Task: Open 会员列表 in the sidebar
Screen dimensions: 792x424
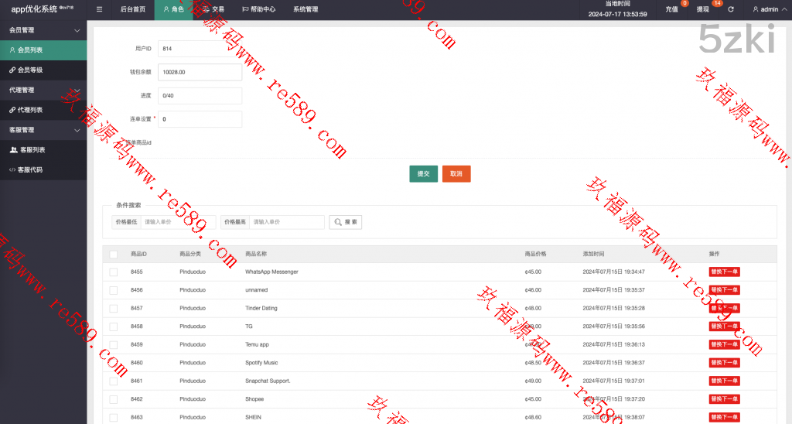Action: coord(30,50)
